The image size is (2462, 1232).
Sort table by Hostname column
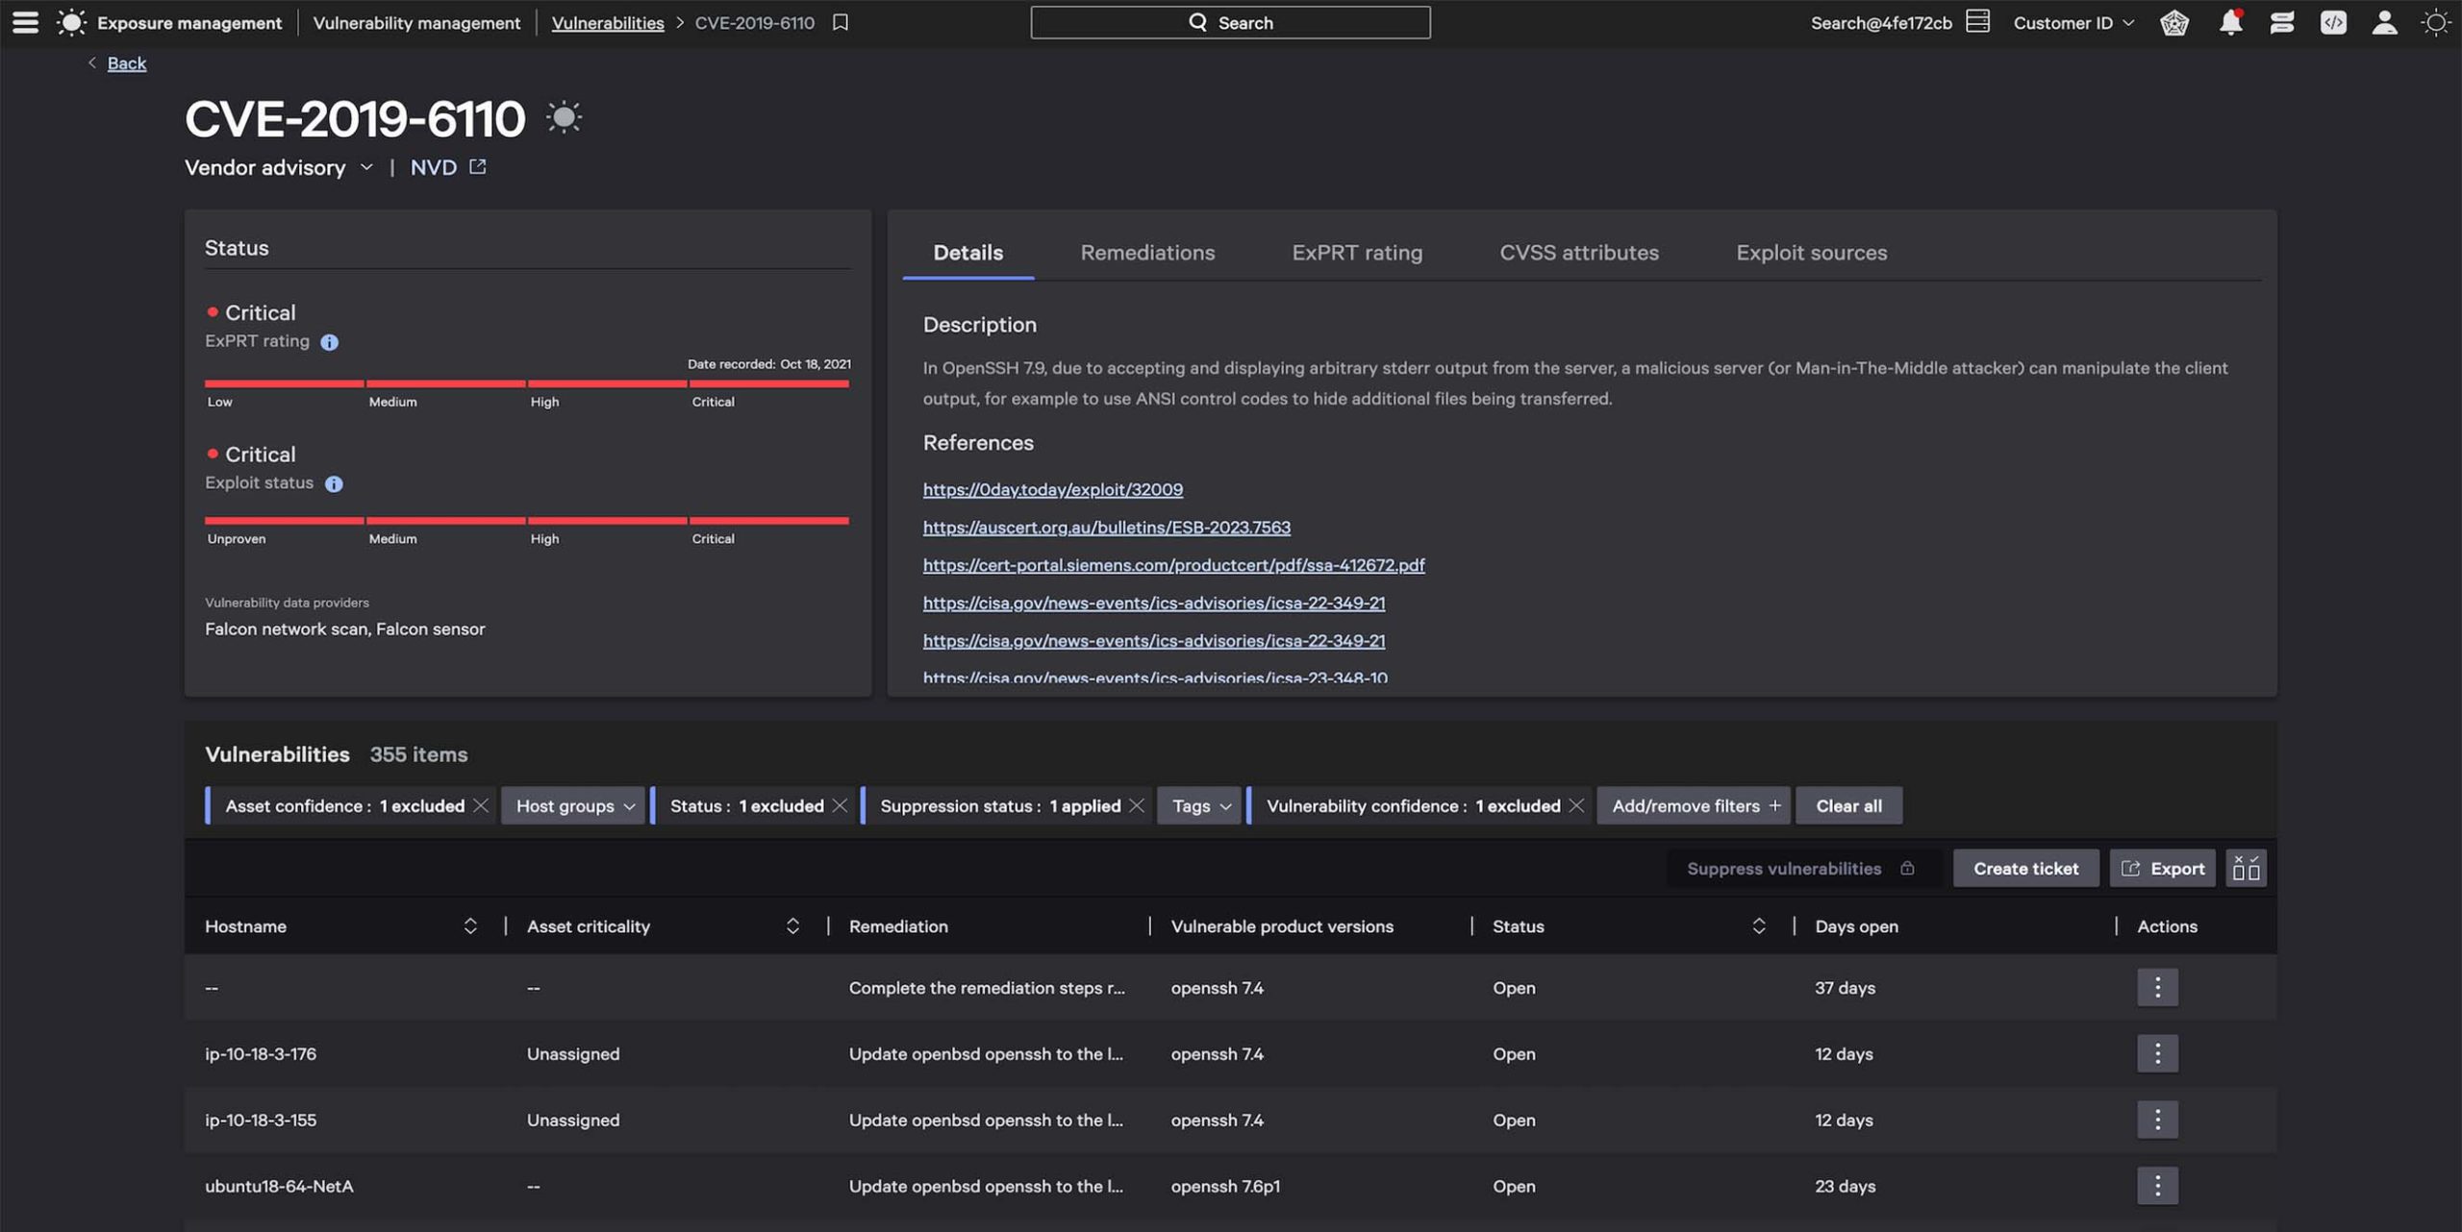click(470, 925)
